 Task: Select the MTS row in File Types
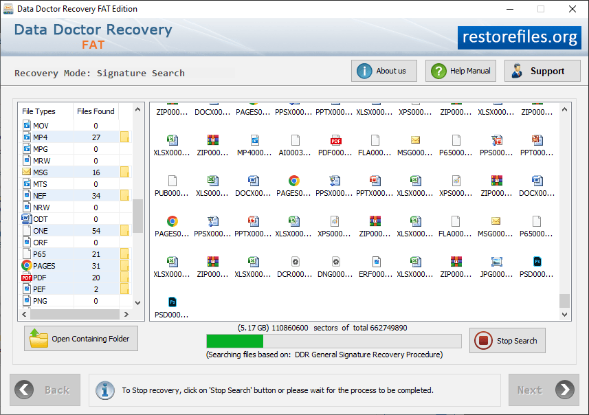pos(75,183)
